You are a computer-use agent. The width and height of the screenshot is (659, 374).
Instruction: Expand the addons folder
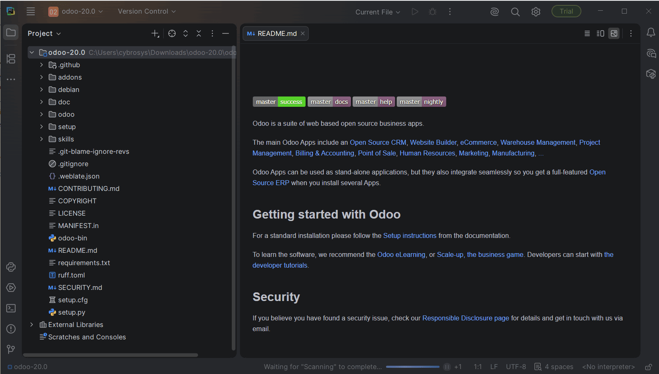click(x=41, y=77)
